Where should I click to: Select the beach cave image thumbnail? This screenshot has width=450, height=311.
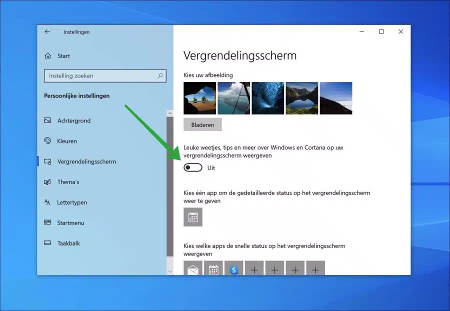[x=199, y=98]
